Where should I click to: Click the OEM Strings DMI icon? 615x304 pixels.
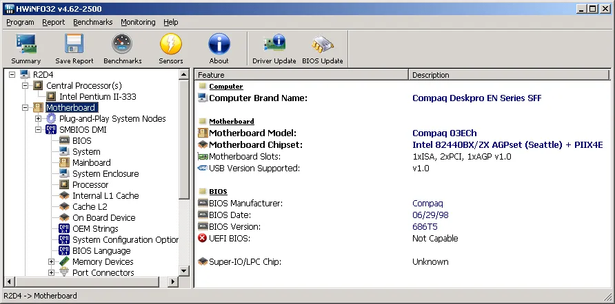point(64,228)
